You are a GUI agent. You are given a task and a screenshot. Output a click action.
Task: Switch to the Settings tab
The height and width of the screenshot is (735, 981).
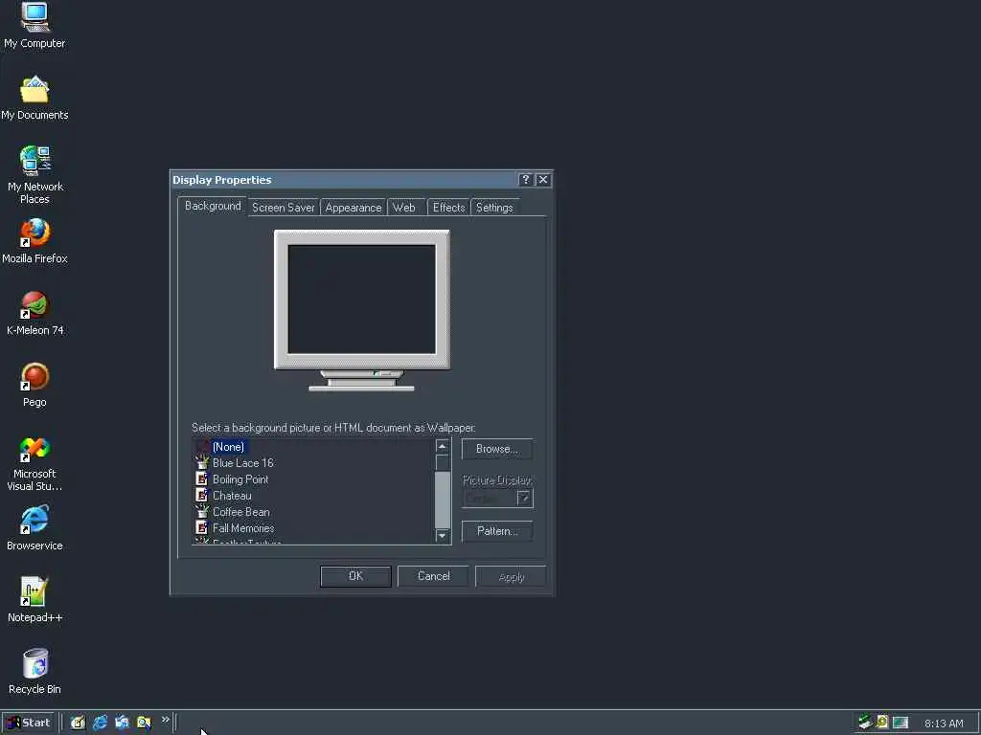click(494, 208)
